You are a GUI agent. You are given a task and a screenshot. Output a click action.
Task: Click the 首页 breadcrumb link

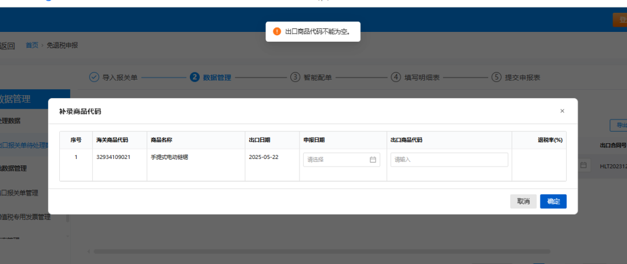32,45
